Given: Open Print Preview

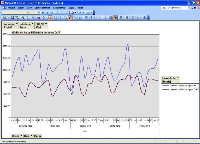Looking at the screenshot, I should pyautogui.click(x=27, y=18).
